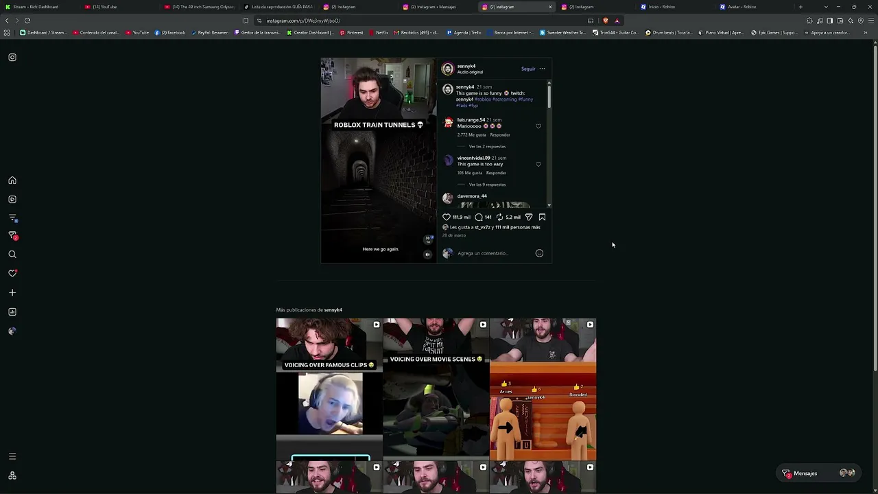The image size is (878, 494).
Task: Save the post with bookmark icon
Action: click(542, 217)
